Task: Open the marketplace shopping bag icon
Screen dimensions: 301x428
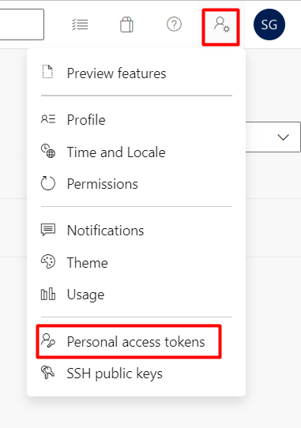Action: coord(126,24)
